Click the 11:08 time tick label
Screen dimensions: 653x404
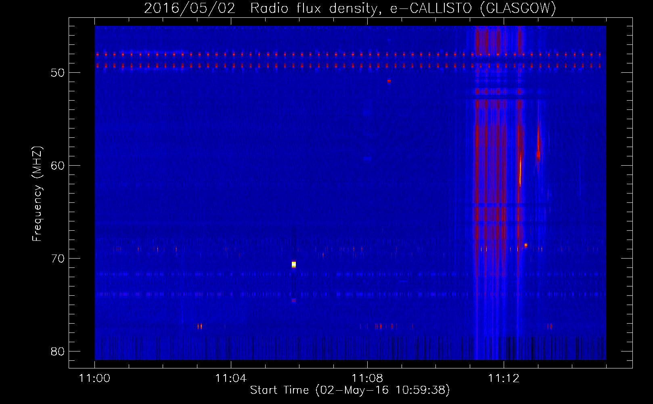[367, 378]
